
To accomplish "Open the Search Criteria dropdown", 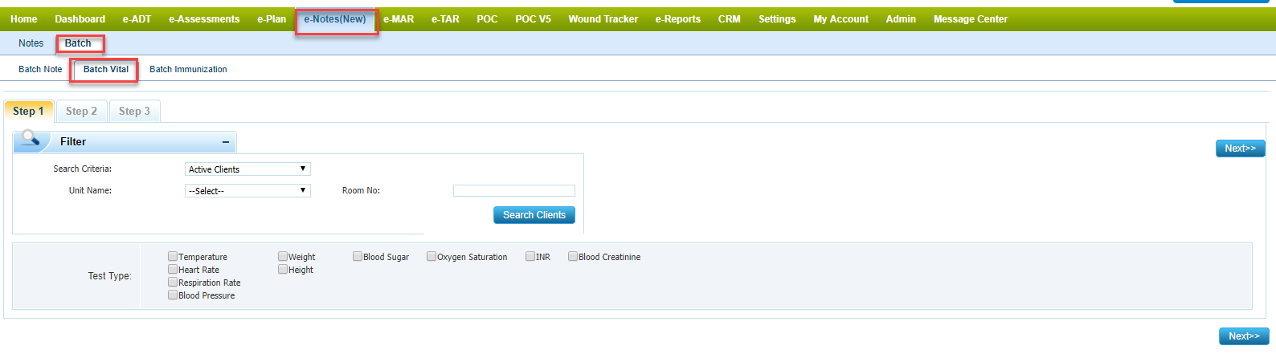I will pyautogui.click(x=247, y=169).
